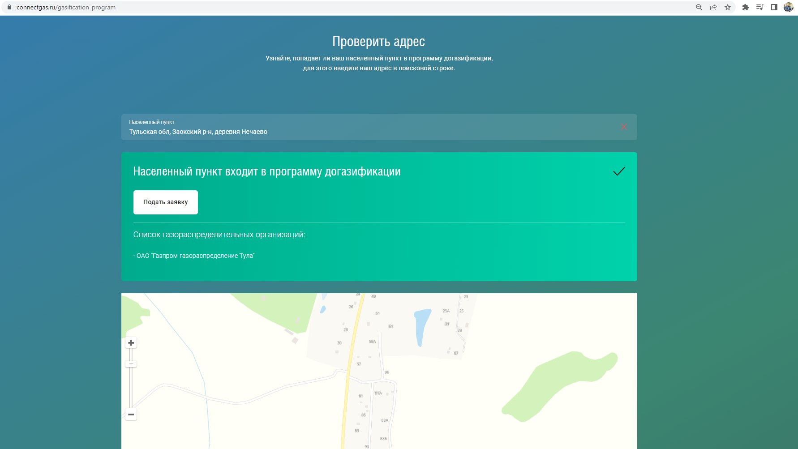Image resolution: width=798 pixels, height=449 pixels.
Task: Click house number 83А on the map
Action: [x=385, y=420]
